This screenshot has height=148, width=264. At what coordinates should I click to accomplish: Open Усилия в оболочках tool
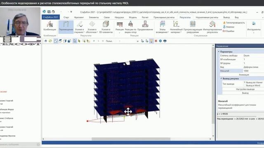tap(92, 27)
